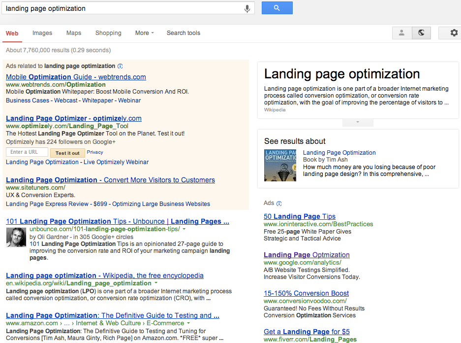461x343 pixels.
Task: Open Get a Landing Page for $5 ad
Action: click(x=307, y=332)
